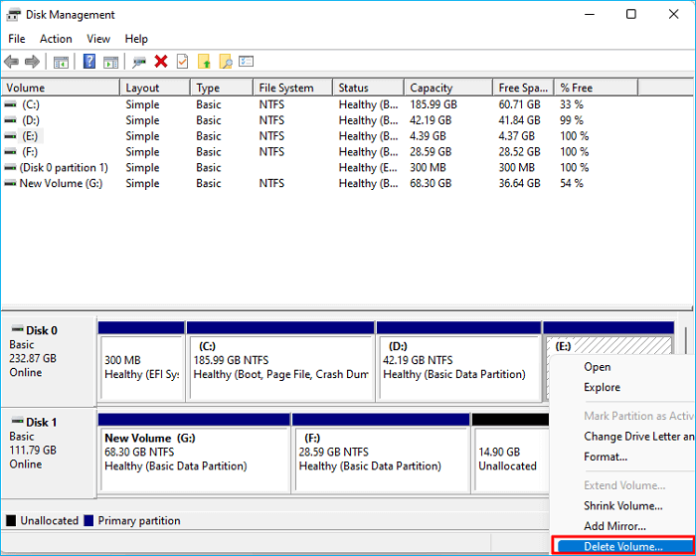
Task: Click the folder with green arrow icon
Action: point(204,62)
